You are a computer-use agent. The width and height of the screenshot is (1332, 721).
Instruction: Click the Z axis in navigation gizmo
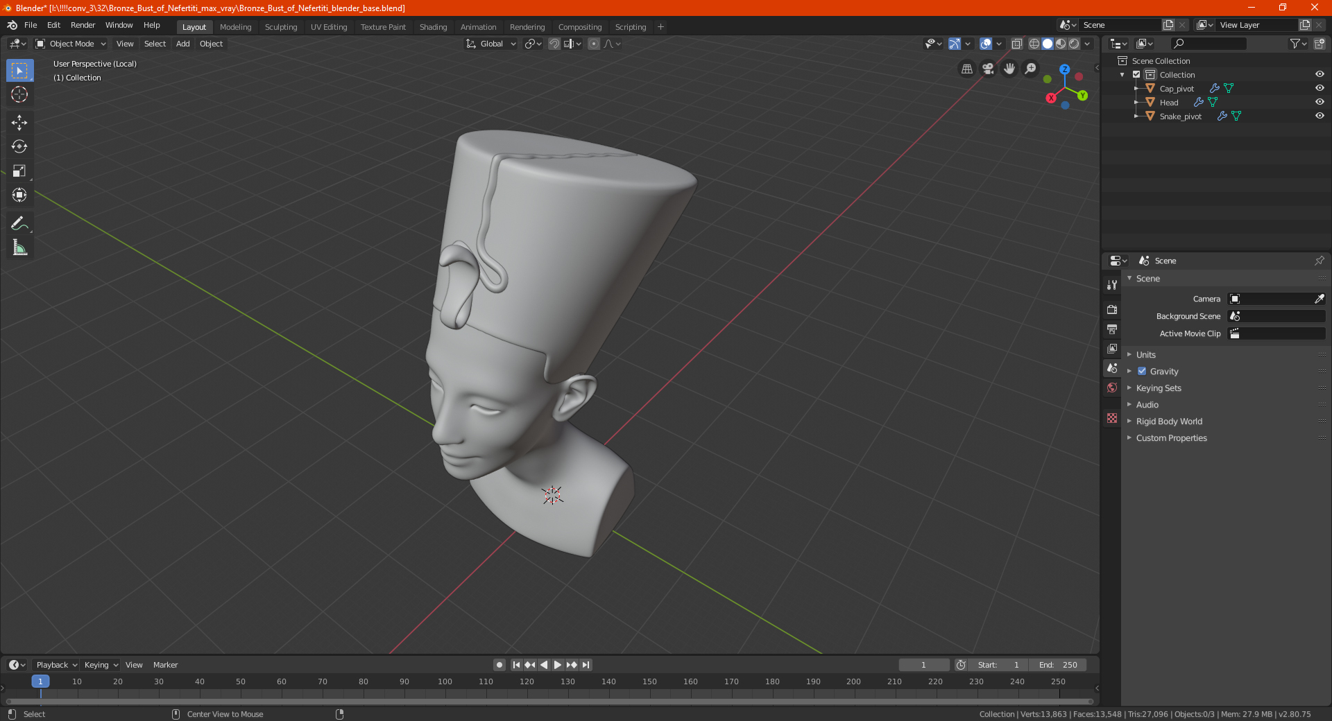coord(1064,69)
